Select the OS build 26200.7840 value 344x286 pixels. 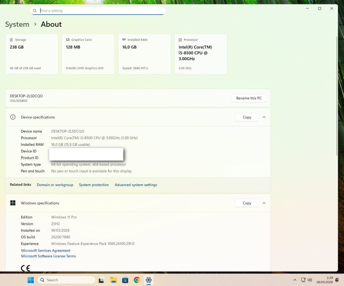61,237
